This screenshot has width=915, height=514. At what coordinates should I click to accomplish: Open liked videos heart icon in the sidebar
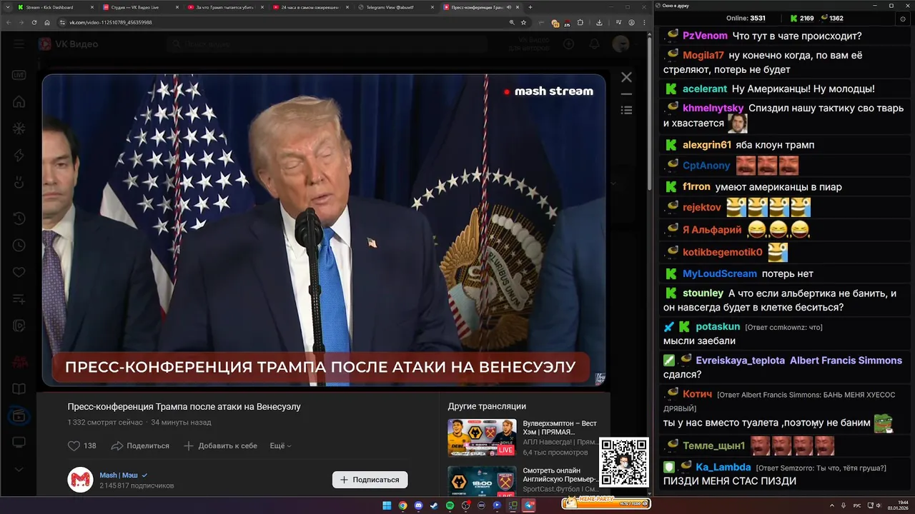[x=19, y=273]
